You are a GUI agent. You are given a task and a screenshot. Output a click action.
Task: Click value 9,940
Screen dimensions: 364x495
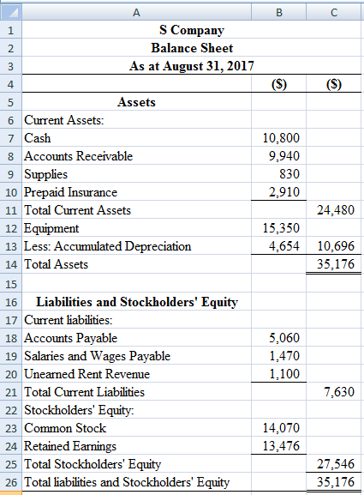click(278, 156)
